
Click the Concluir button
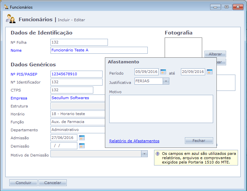(x=23, y=183)
